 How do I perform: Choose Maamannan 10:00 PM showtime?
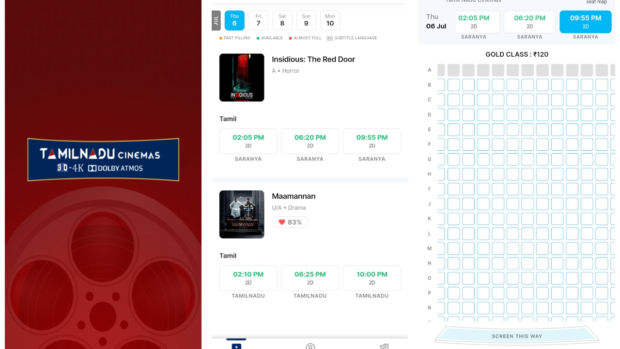pyautogui.click(x=372, y=278)
